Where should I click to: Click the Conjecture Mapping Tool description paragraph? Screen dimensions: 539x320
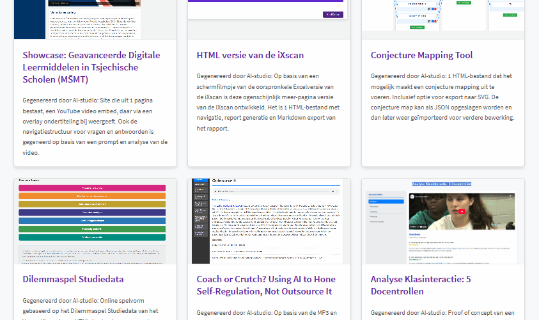(x=442, y=97)
